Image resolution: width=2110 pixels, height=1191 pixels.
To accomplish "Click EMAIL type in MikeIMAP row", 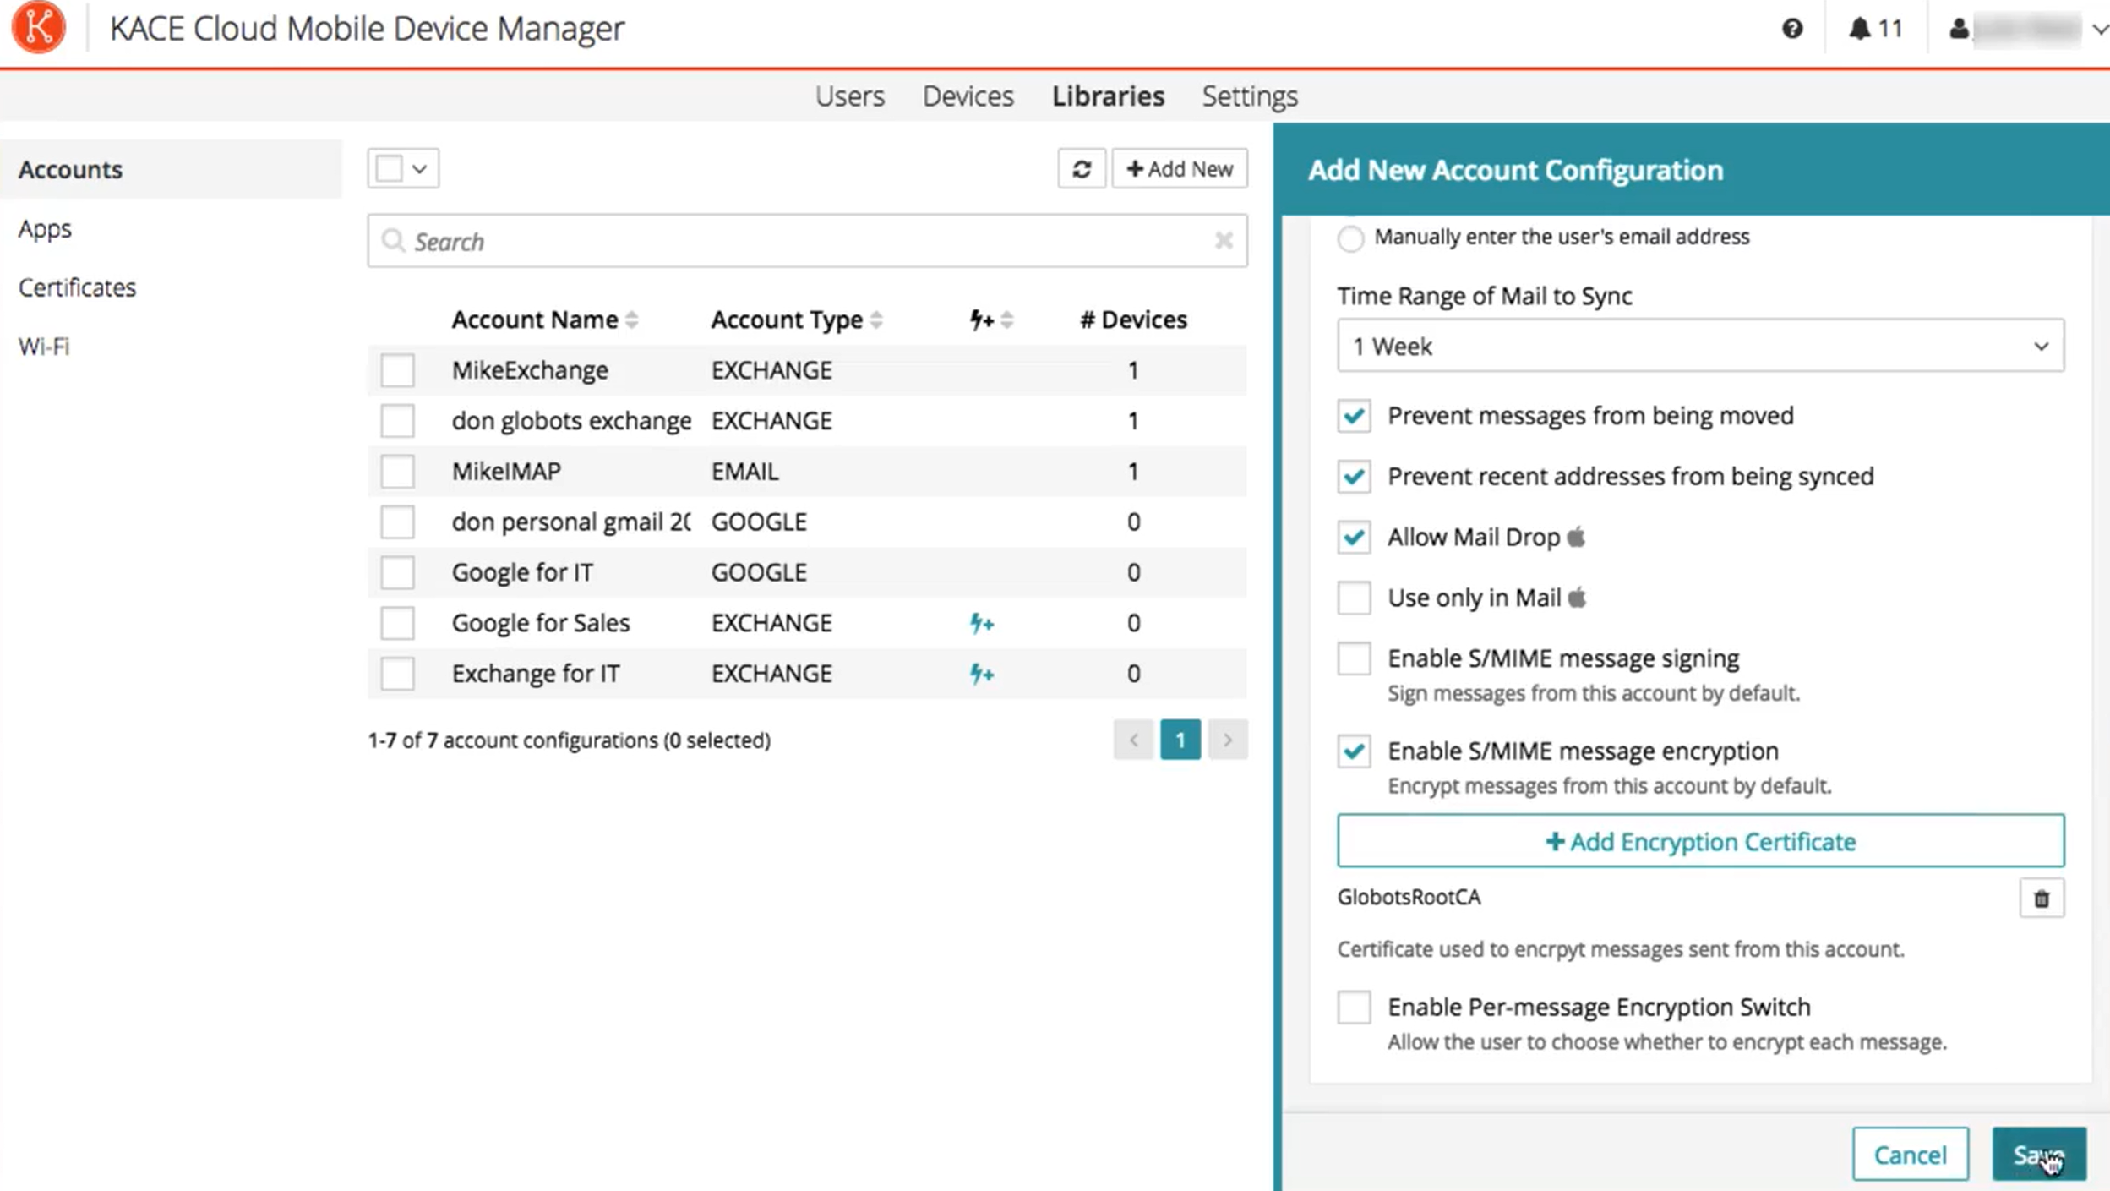I will [744, 472].
